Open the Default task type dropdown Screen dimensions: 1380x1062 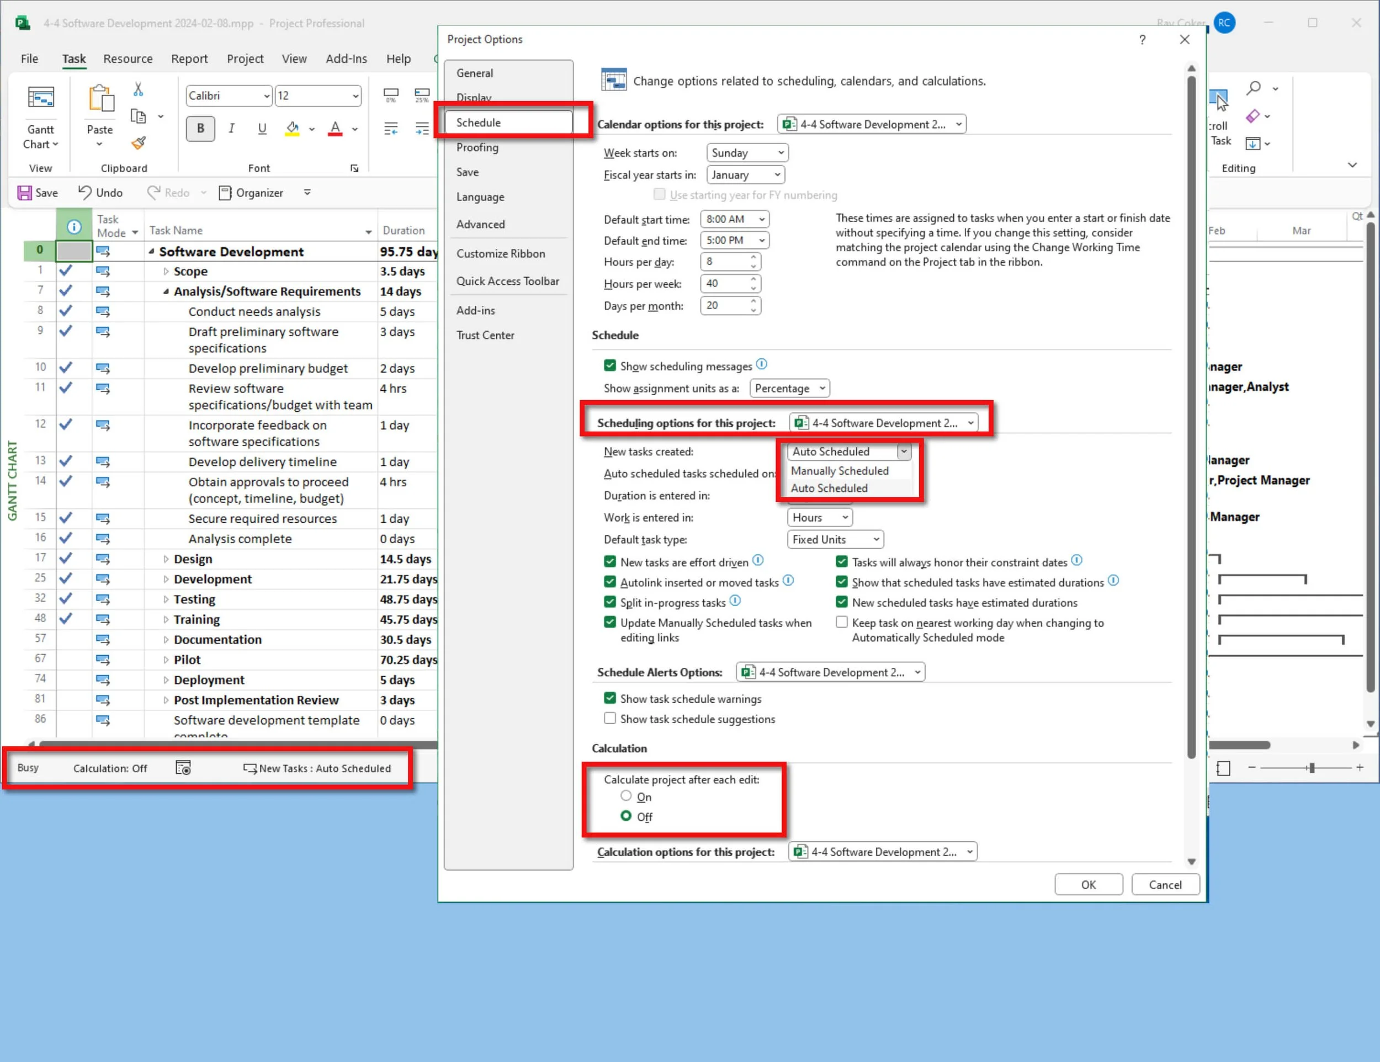(x=835, y=539)
